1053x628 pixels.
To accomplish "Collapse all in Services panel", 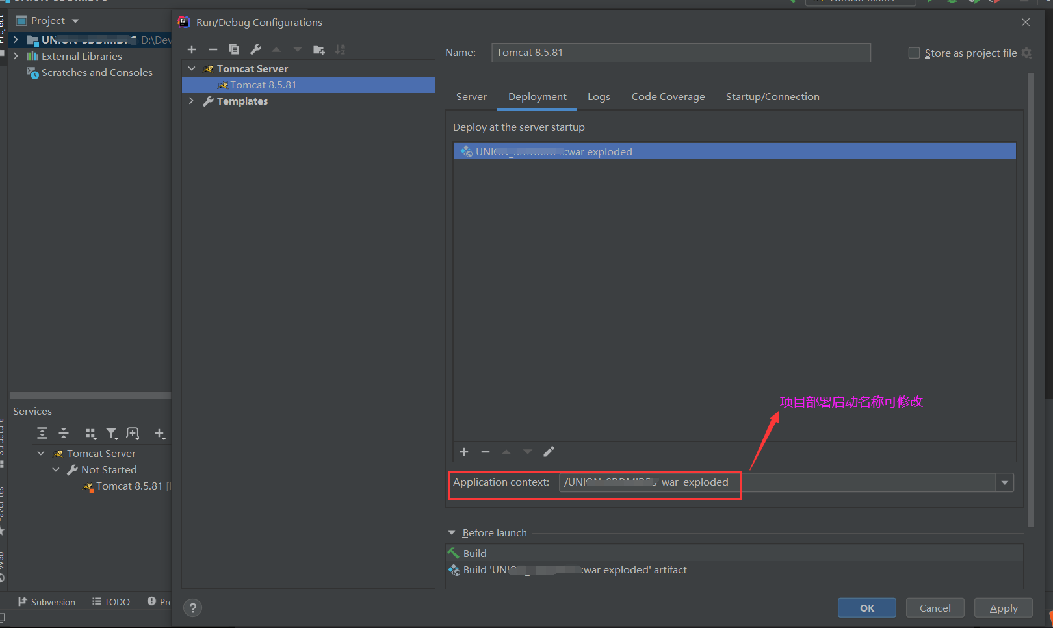I will [x=64, y=434].
